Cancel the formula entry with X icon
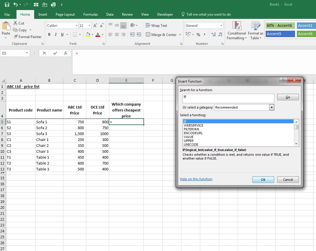This screenshot has width=316, height=251. 44,53
